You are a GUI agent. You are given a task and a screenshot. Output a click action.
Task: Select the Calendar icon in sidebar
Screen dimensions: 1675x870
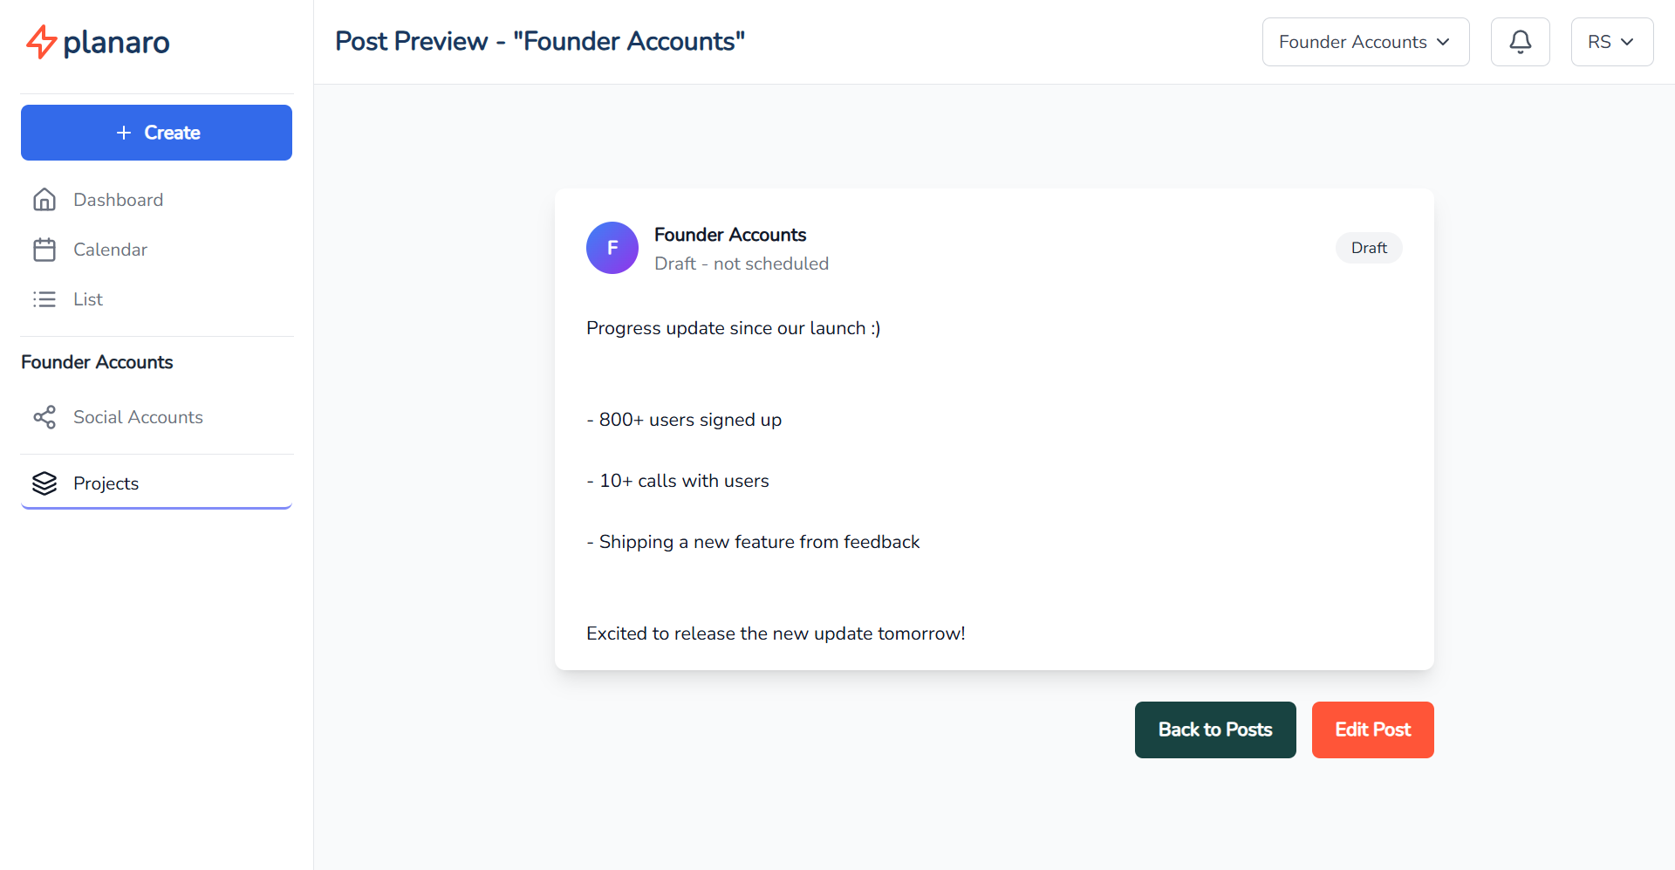44,249
